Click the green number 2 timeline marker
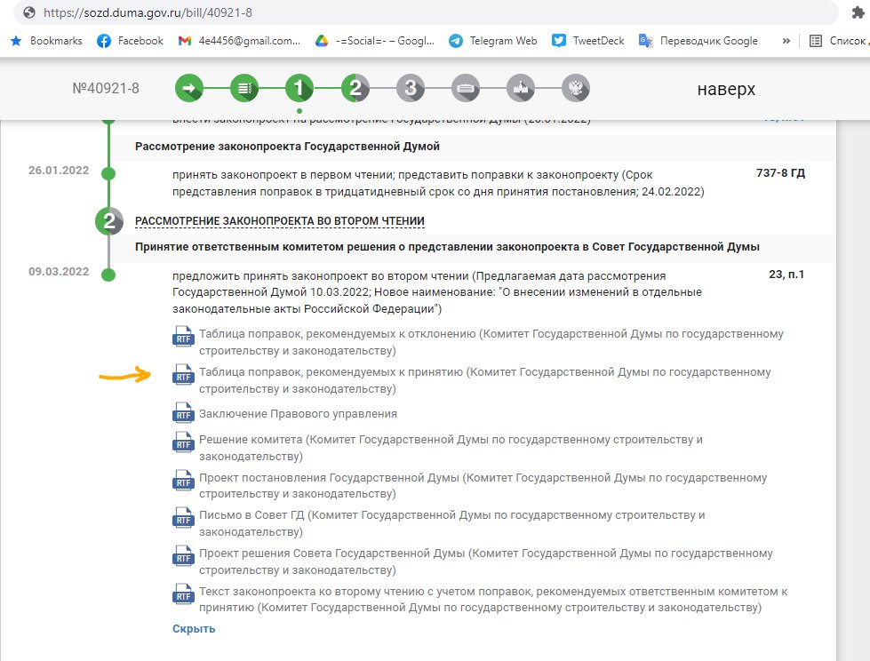This screenshot has height=661, width=870. coord(108,220)
